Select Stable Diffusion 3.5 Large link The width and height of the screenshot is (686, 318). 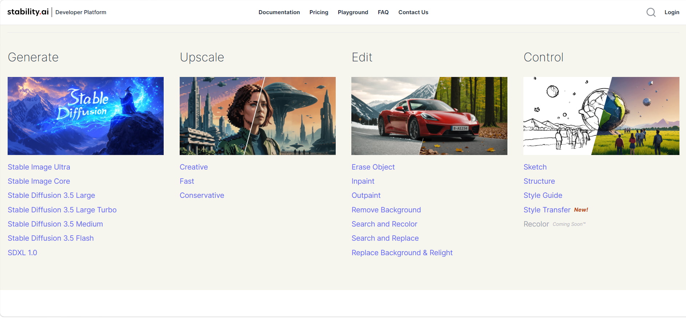pyautogui.click(x=51, y=195)
